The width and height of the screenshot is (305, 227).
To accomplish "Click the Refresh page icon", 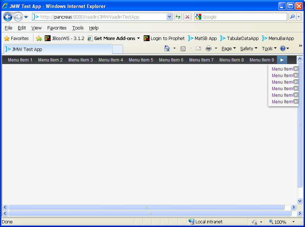I will 178,17.
